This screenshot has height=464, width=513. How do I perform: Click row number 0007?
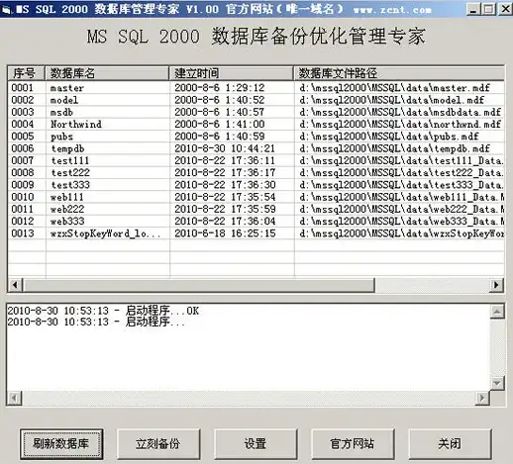(x=23, y=160)
